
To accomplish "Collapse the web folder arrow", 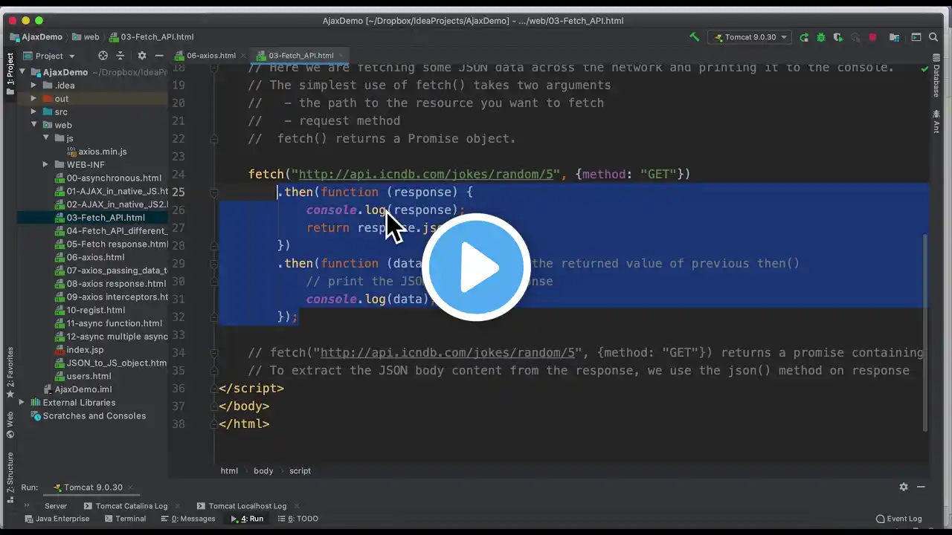I will (33, 126).
